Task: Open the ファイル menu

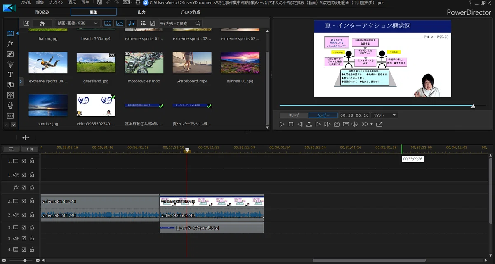Action: coord(26,2)
